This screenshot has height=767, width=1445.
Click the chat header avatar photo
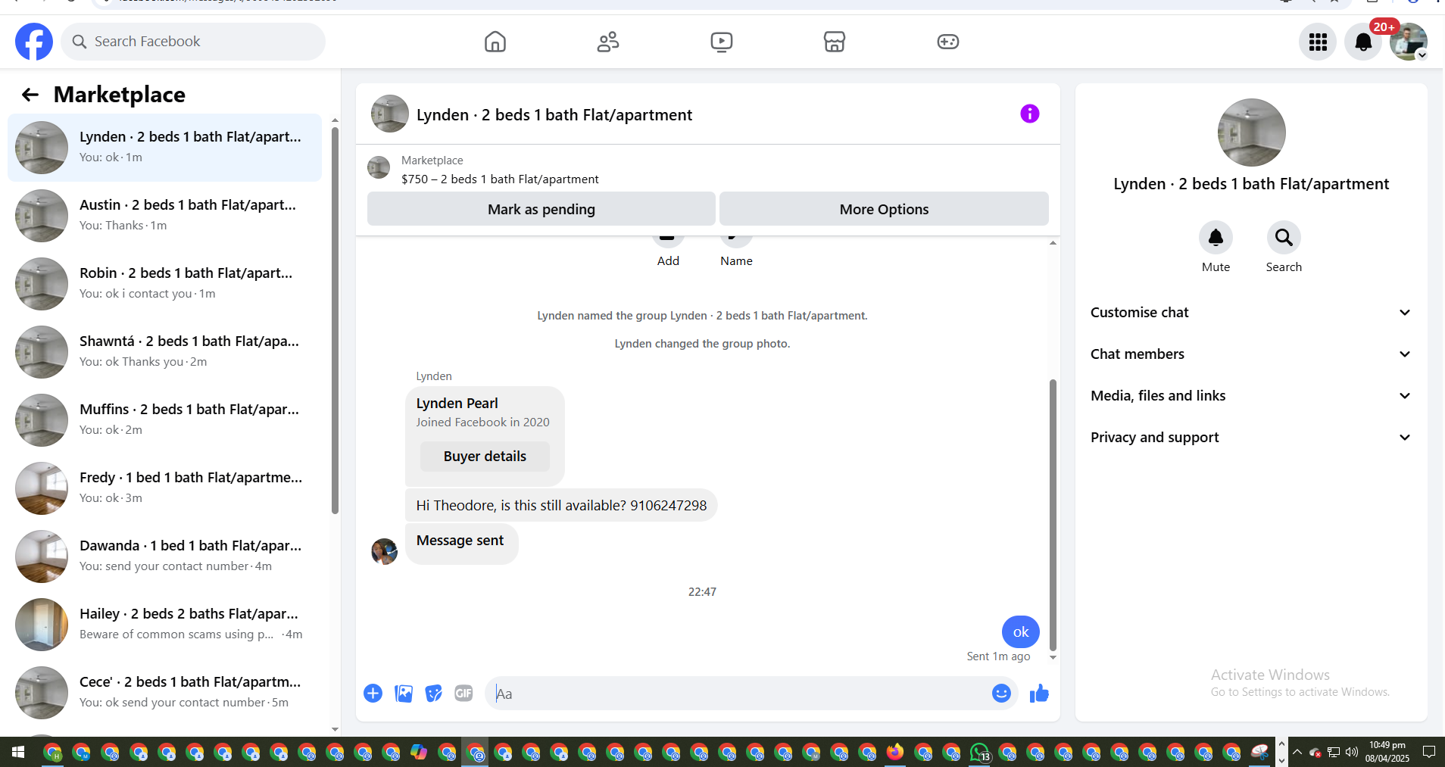390,114
